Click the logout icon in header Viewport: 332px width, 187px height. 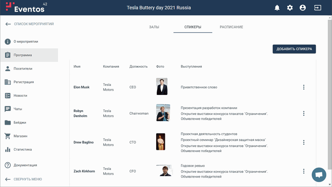coord(317,8)
